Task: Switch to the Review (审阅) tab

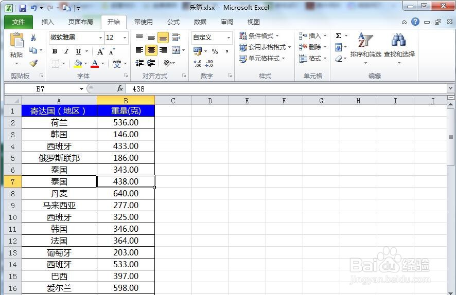Action: (x=227, y=22)
